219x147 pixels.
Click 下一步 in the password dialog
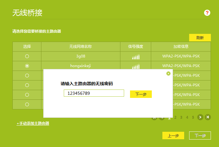point(141,94)
